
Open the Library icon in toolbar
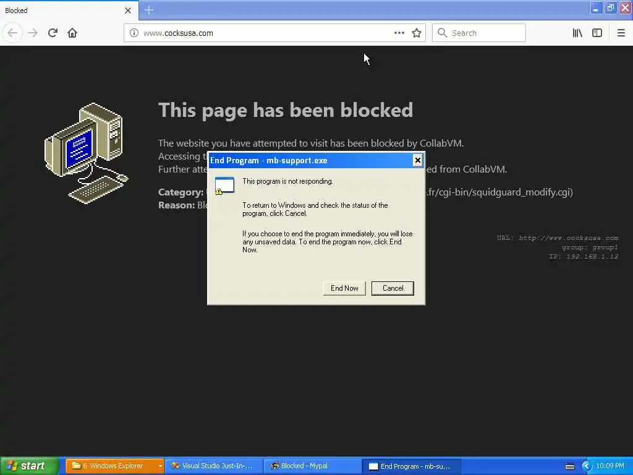point(577,33)
